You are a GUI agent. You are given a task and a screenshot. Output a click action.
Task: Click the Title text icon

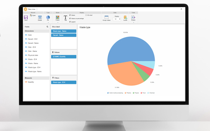[65, 18]
